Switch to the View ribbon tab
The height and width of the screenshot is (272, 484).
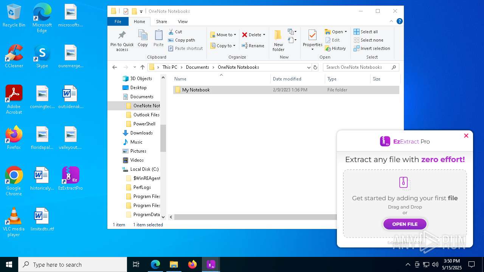183,22
